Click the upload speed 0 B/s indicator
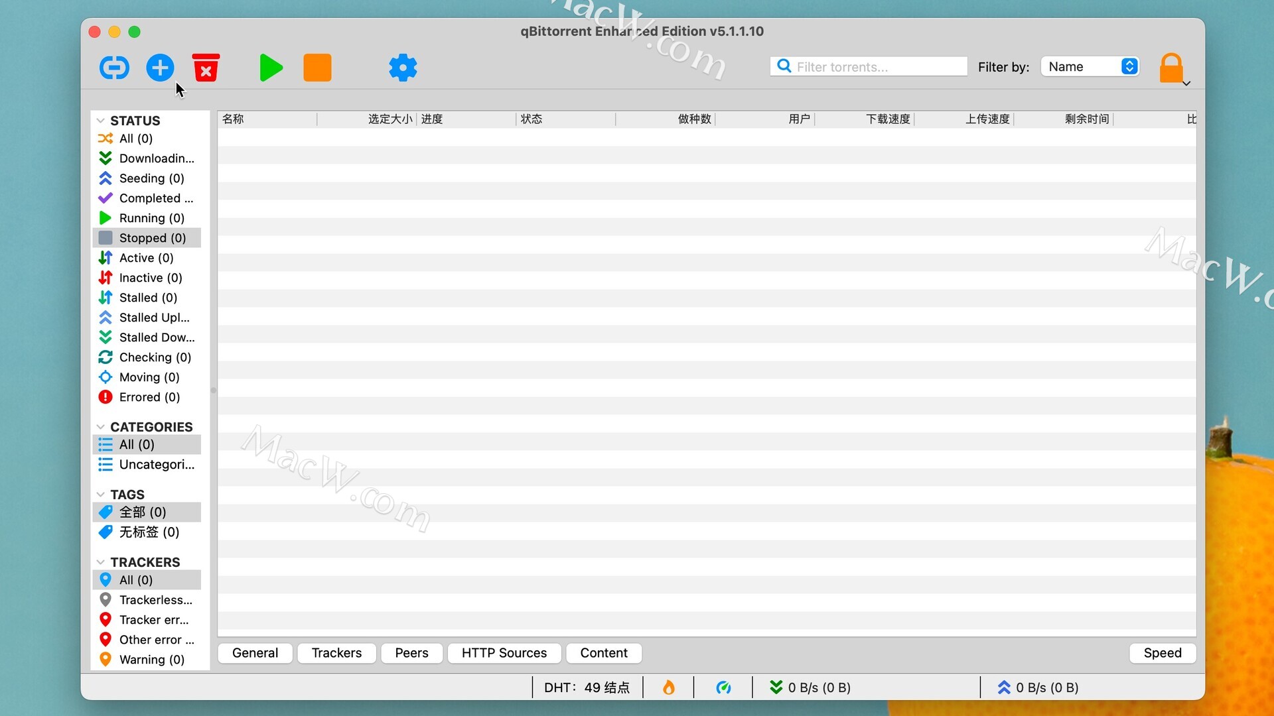This screenshot has height=716, width=1274. point(1038,687)
